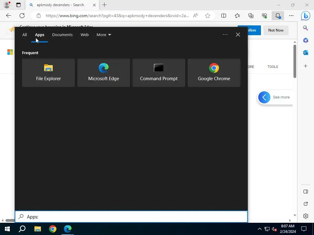Open the Windows notification center
The height and width of the screenshot is (235, 314).
pyautogui.click(x=304, y=229)
